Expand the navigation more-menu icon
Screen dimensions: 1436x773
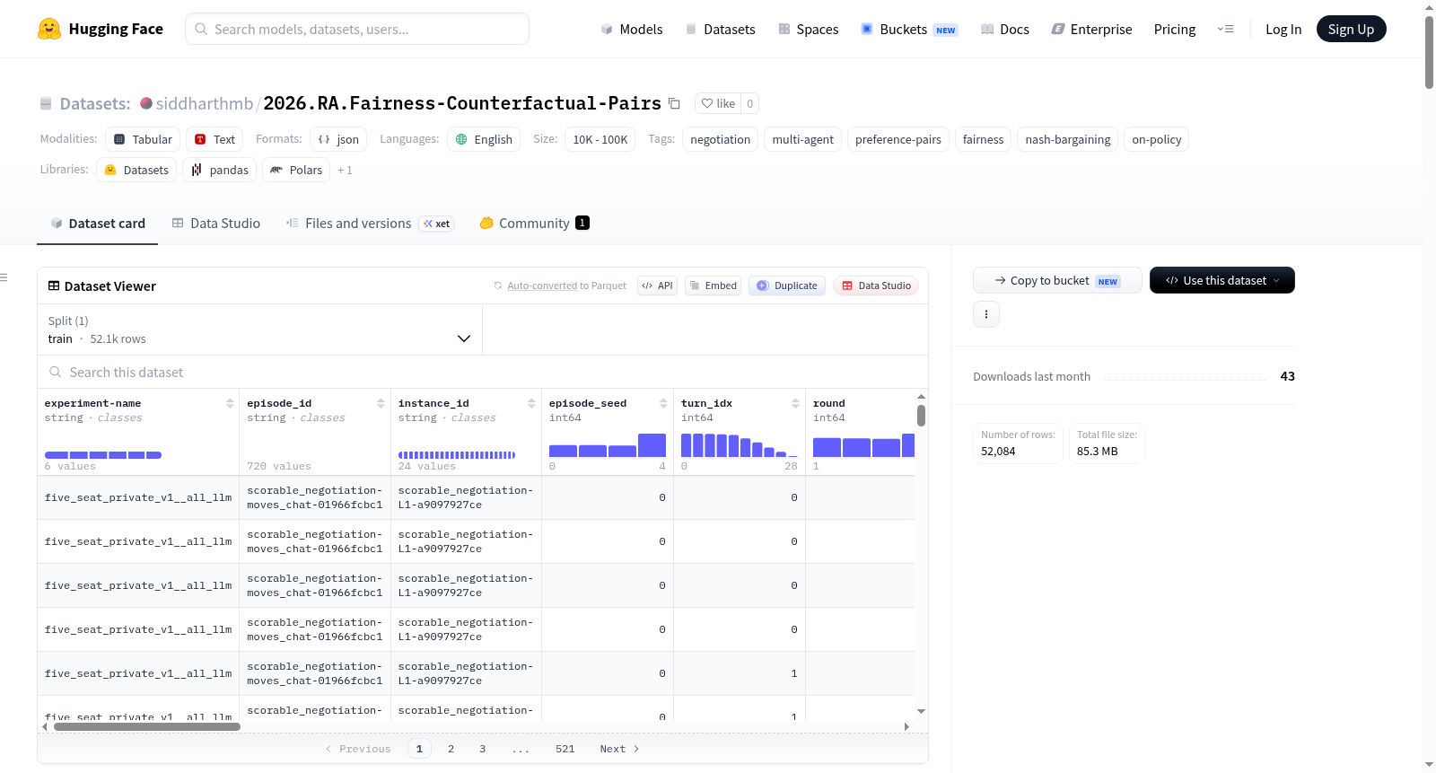click(1225, 29)
